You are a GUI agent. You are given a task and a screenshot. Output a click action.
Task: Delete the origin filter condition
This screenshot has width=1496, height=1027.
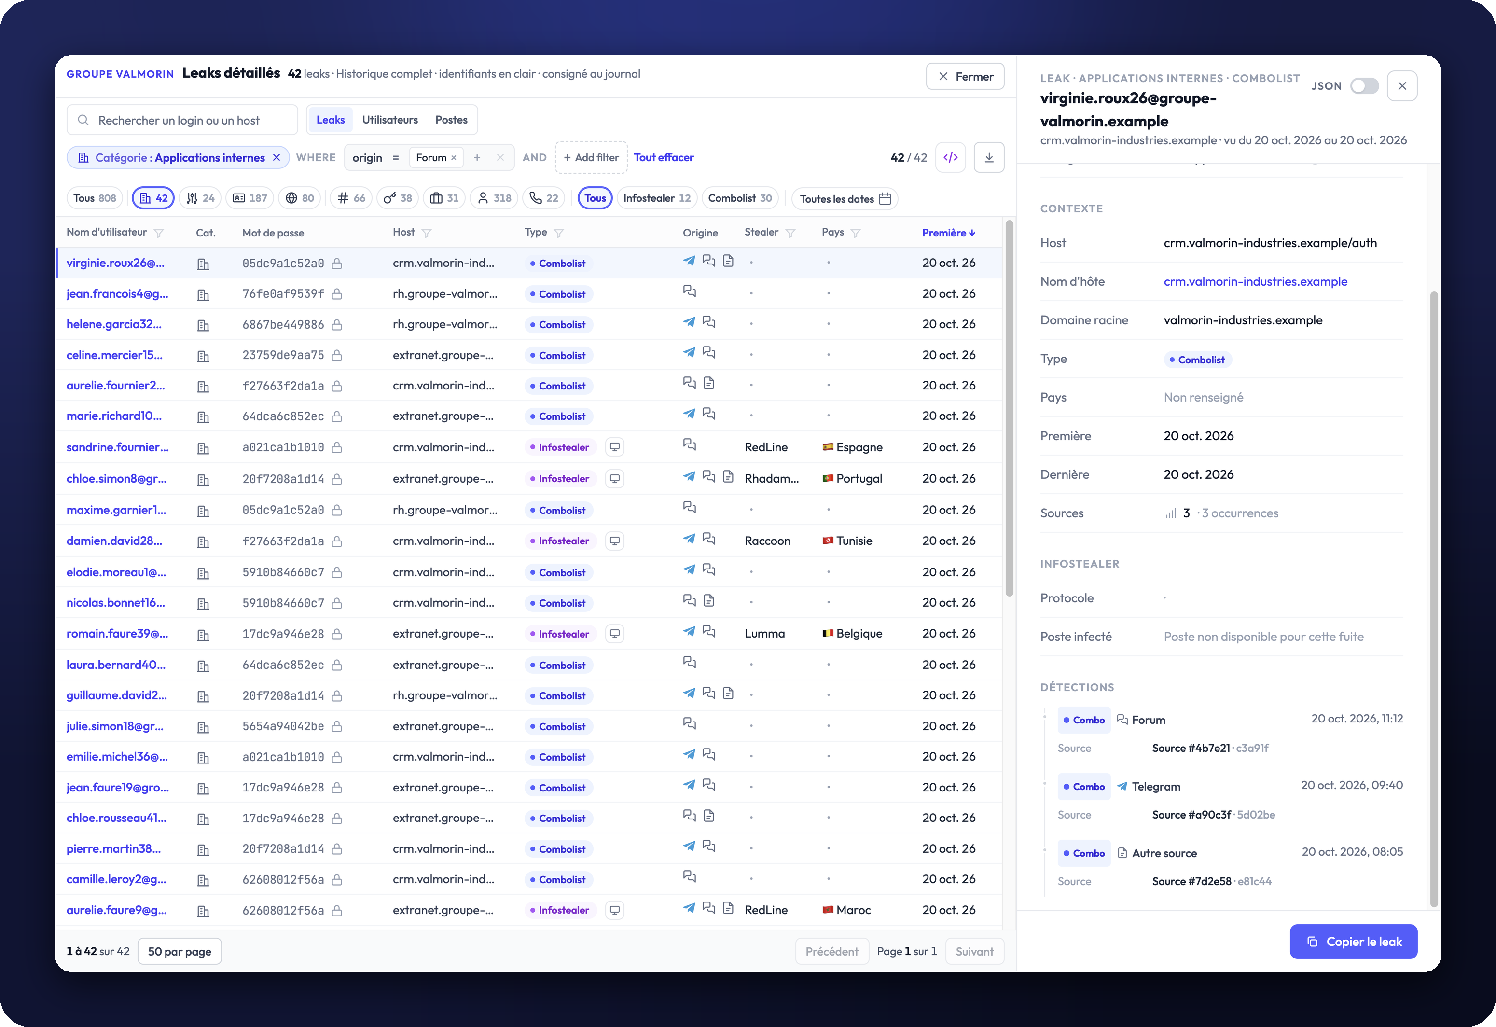[x=500, y=158]
